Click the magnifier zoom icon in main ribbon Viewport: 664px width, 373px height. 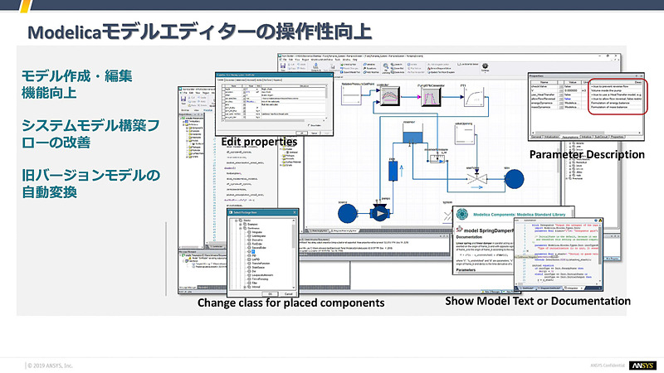[x=386, y=66]
